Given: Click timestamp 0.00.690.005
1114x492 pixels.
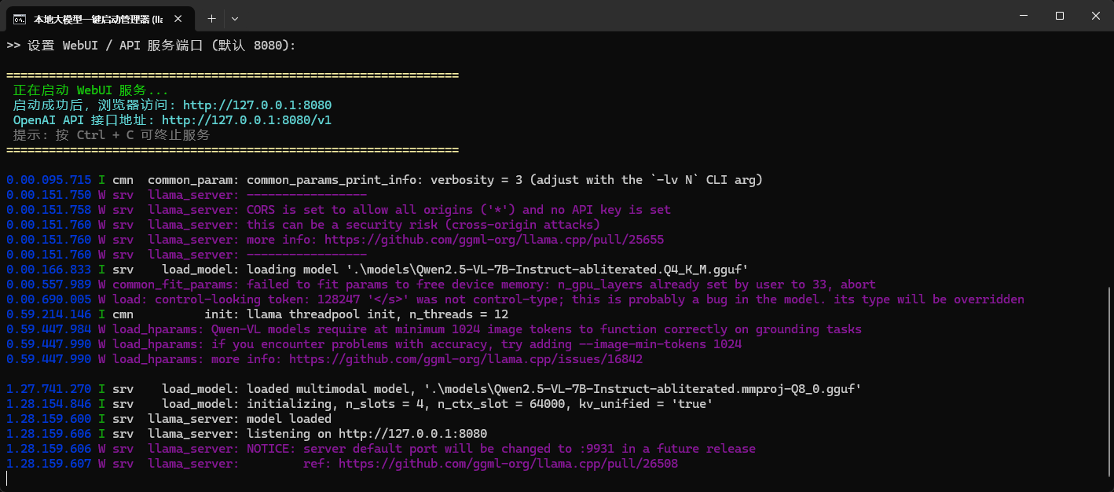Looking at the screenshot, I should 49,299.
